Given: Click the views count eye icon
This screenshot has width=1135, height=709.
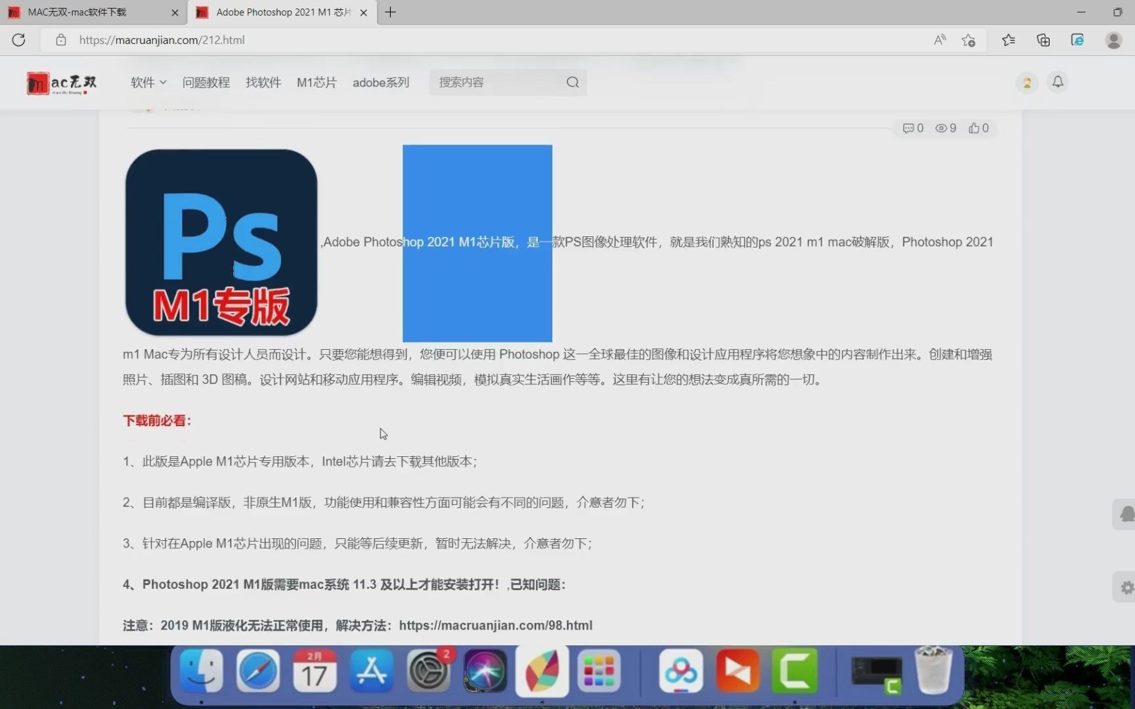Looking at the screenshot, I should pyautogui.click(x=941, y=128).
